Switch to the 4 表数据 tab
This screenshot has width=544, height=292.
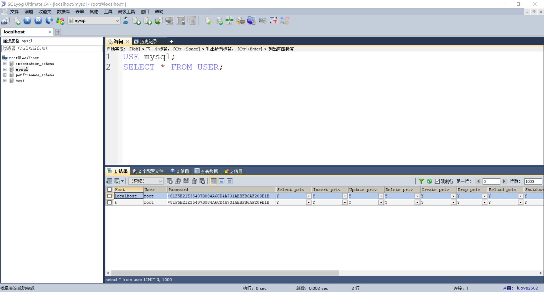click(x=209, y=171)
